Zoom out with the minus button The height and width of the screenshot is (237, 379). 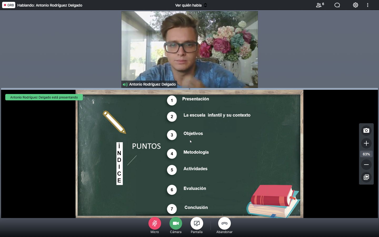366,165
